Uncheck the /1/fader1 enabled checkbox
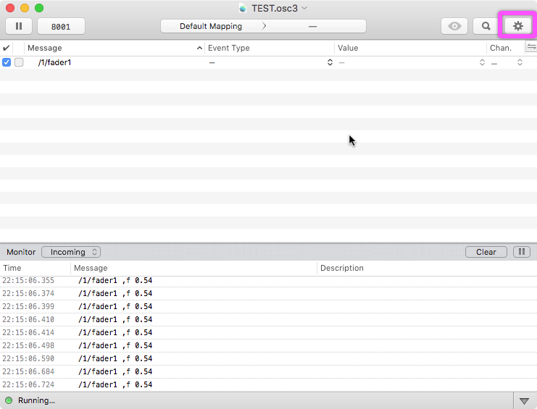 7,62
